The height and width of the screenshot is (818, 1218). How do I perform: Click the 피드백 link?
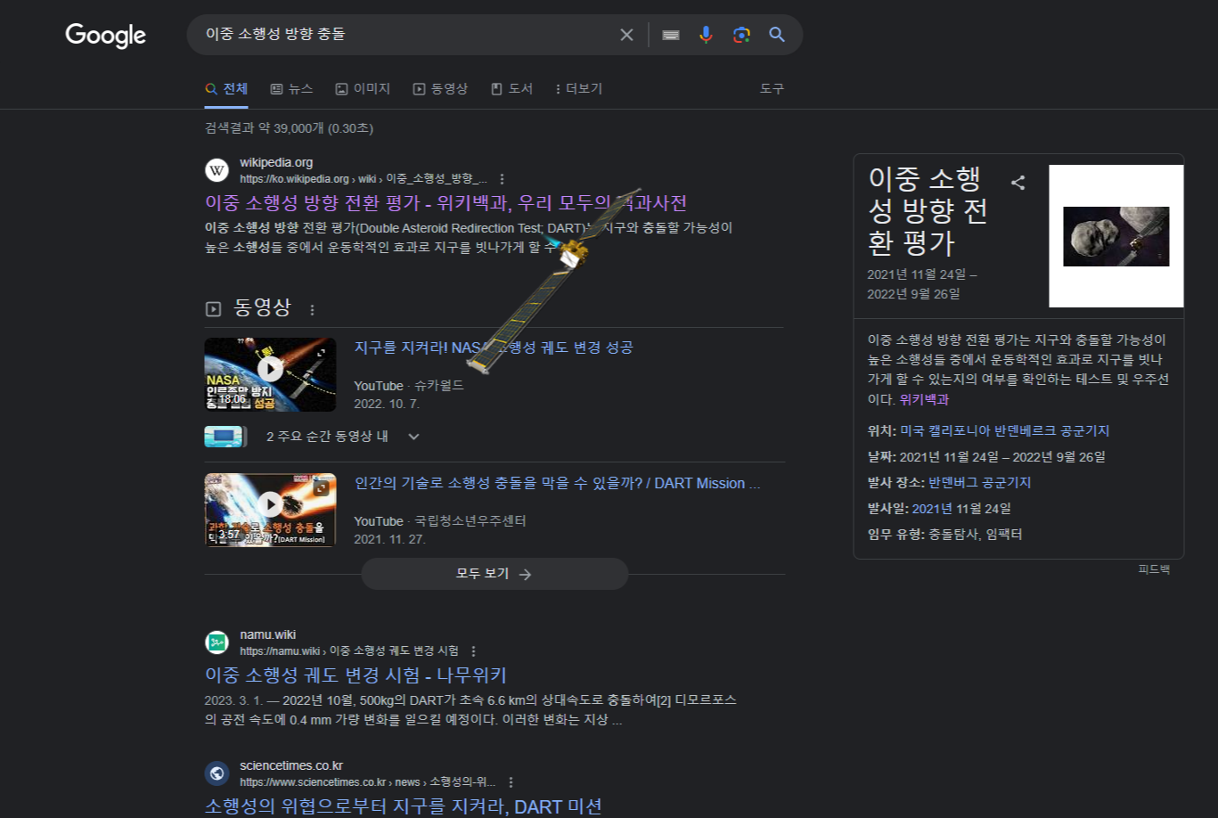pyautogui.click(x=1154, y=569)
